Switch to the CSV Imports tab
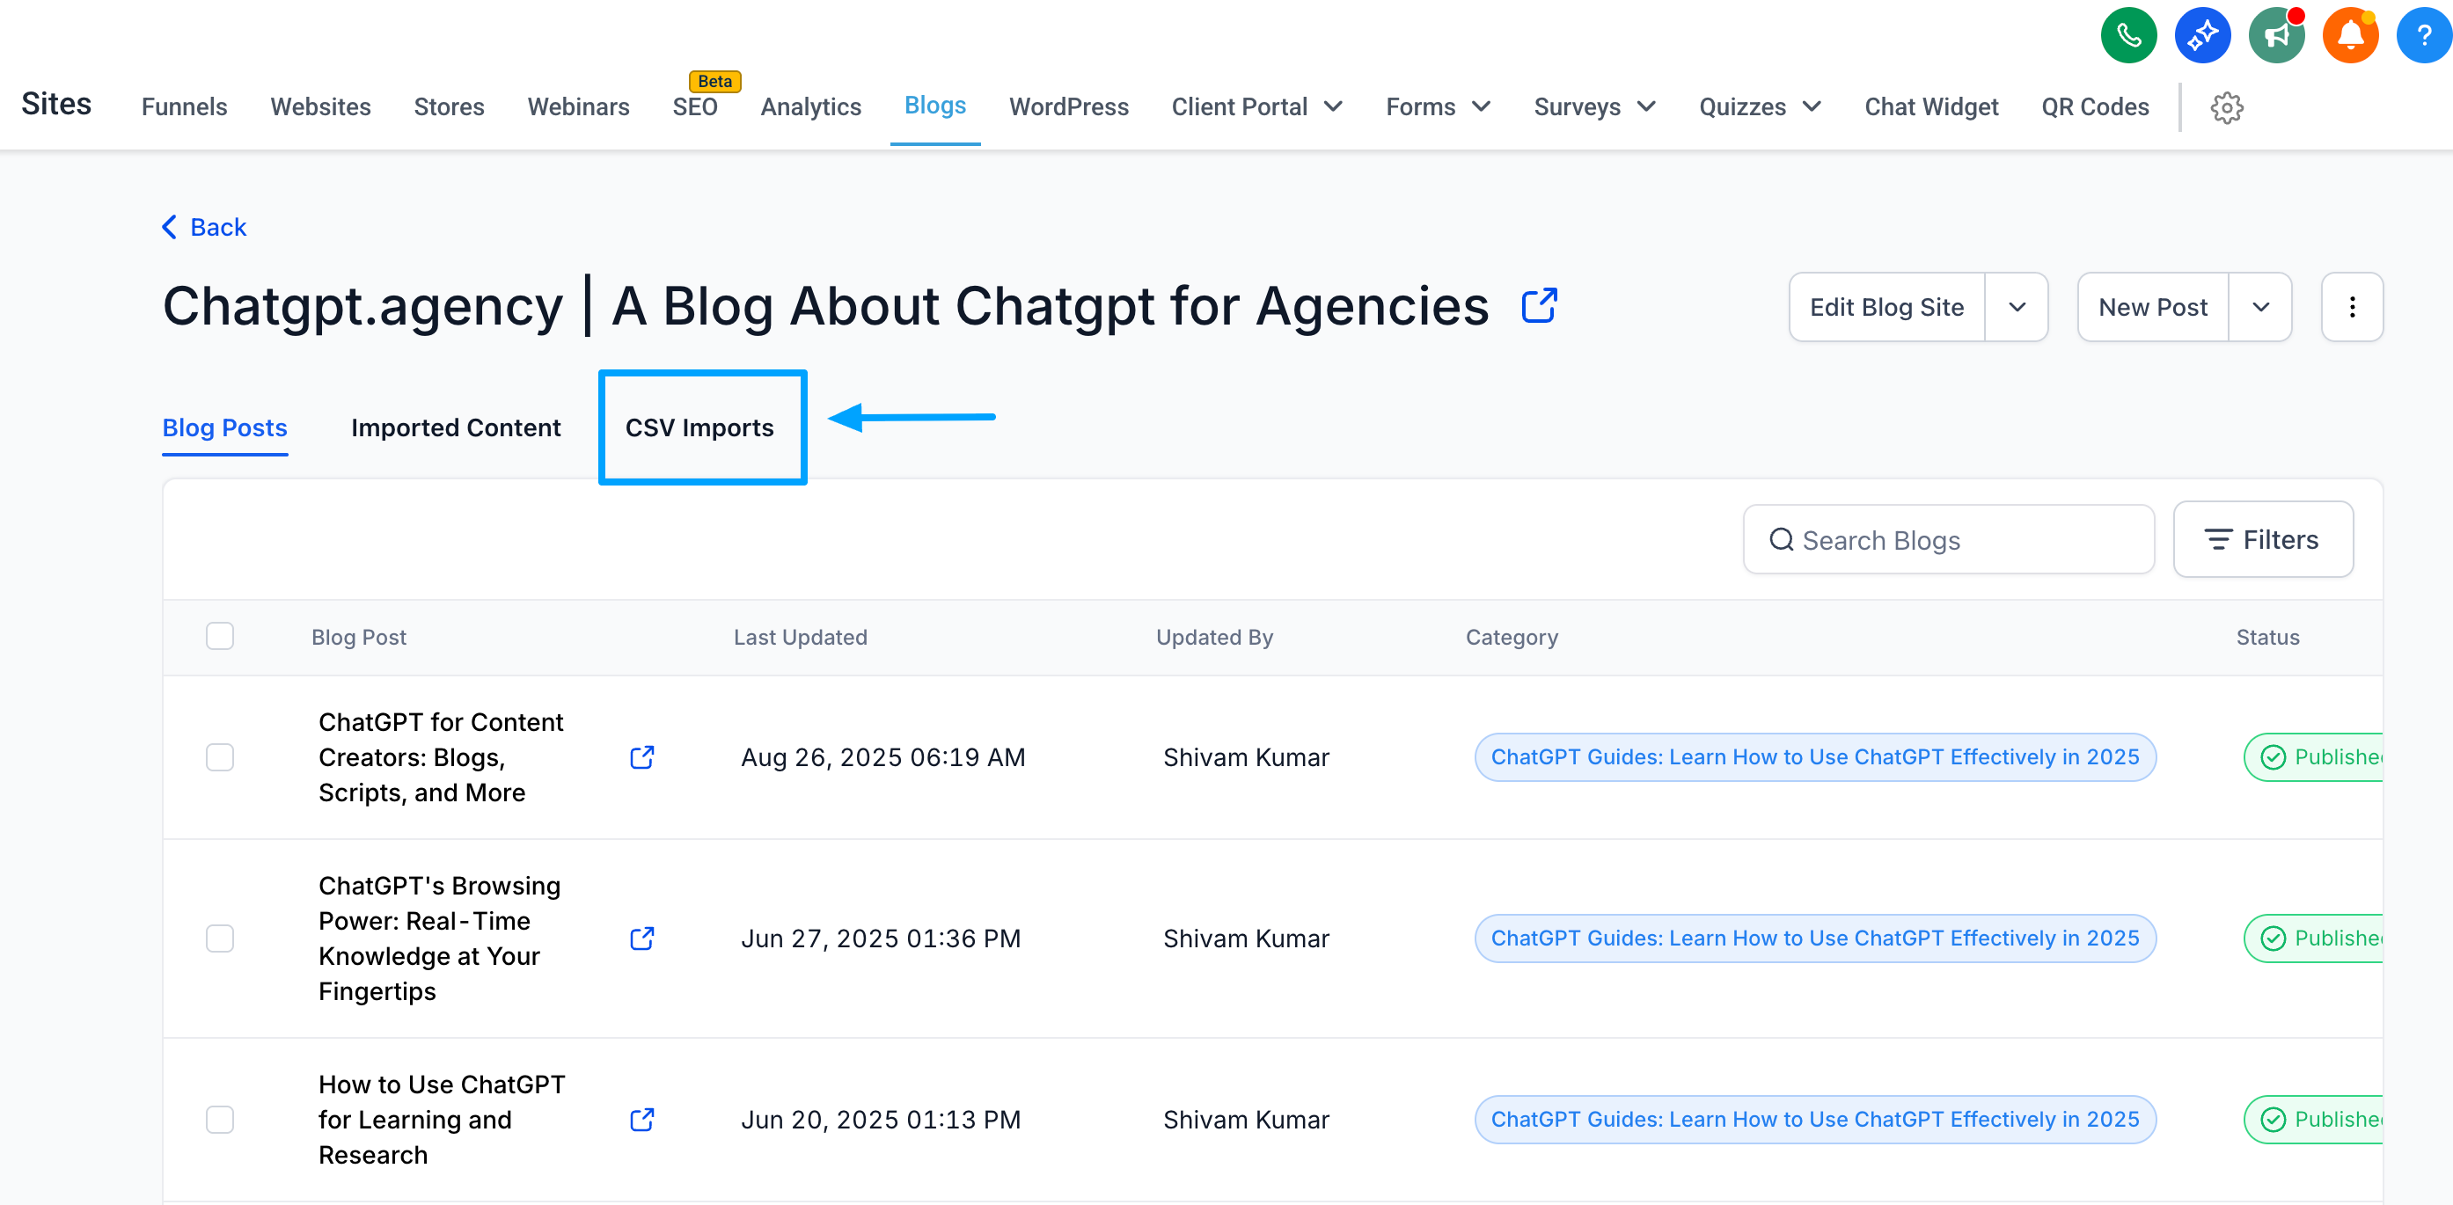Screen dimensions: 2453x1205 [699, 427]
